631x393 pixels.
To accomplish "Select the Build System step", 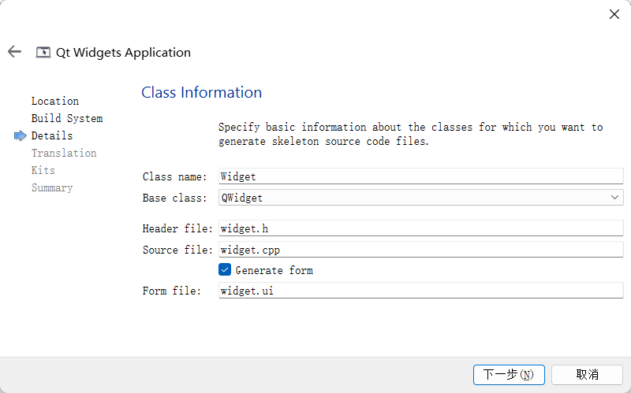I will coord(67,119).
